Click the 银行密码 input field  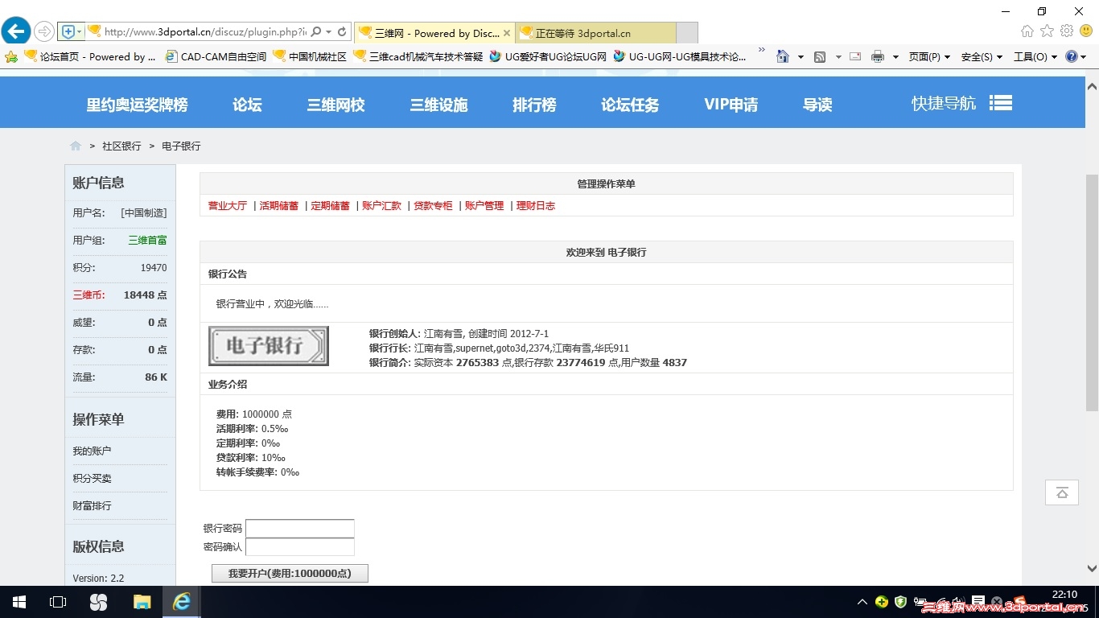point(300,529)
